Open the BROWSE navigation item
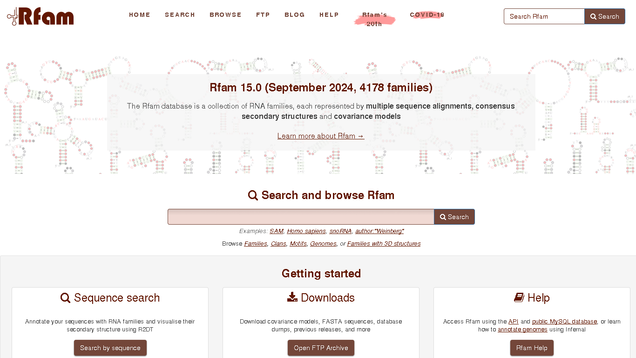This screenshot has width=636, height=358. pyautogui.click(x=225, y=15)
